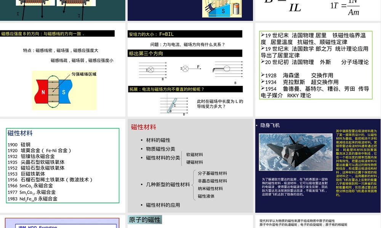Viewport: 381px width, 228px height.
Task: Click the sub-item 纳米磁性材料
Action: (210, 188)
